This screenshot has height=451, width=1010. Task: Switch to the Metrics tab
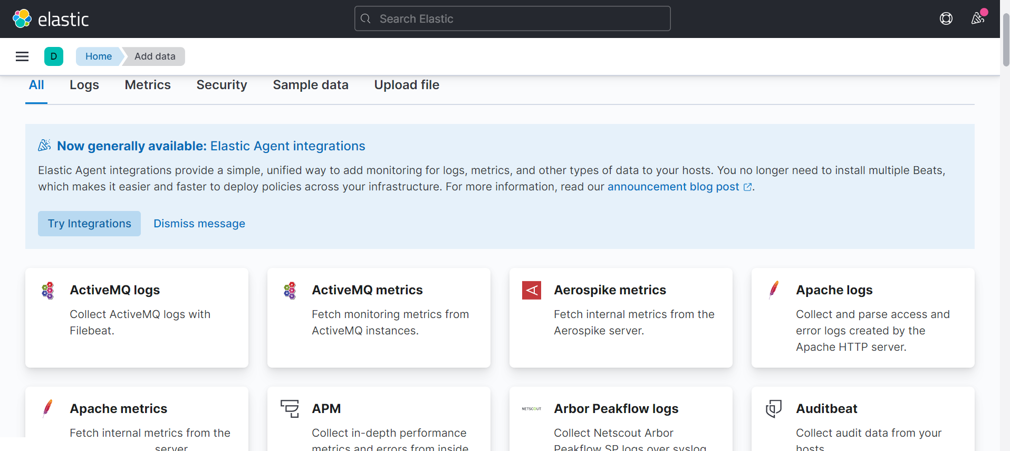(x=148, y=85)
